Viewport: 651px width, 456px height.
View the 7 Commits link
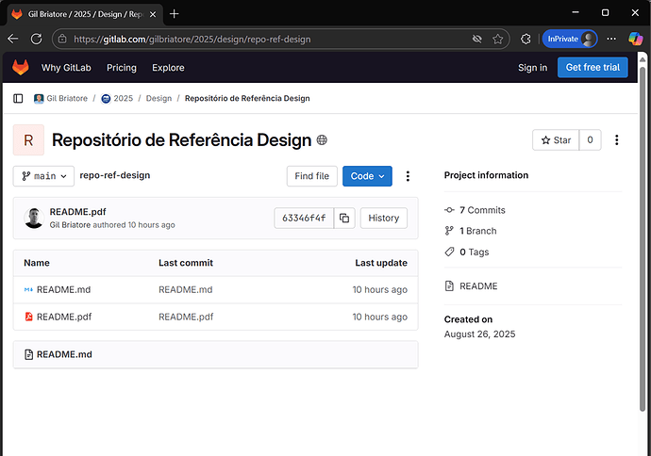coord(482,210)
